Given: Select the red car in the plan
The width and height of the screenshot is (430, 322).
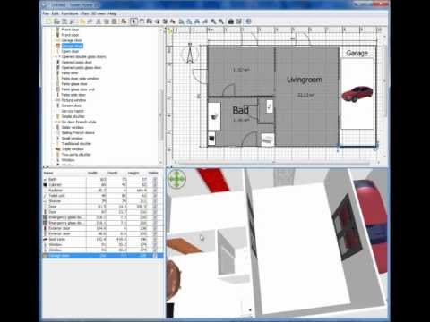Looking at the screenshot, I should (x=357, y=94).
